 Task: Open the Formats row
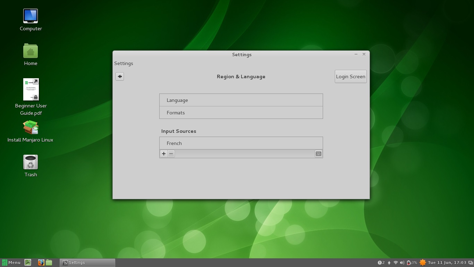tap(241, 113)
